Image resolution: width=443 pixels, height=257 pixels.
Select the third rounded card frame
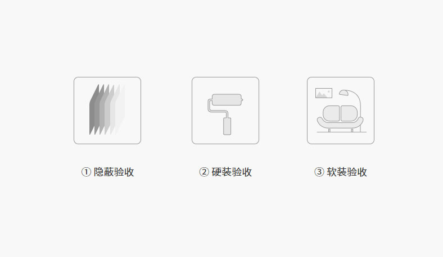[341, 111]
